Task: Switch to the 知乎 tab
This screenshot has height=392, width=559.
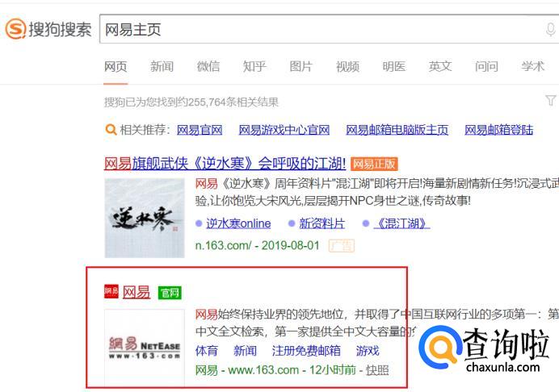Action: (254, 67)
